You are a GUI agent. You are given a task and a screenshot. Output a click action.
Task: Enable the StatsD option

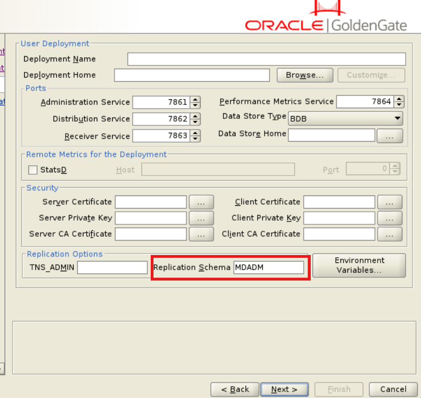33,170
